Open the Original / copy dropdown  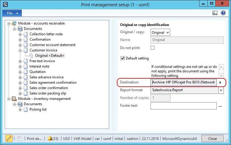tap(160, 32)
